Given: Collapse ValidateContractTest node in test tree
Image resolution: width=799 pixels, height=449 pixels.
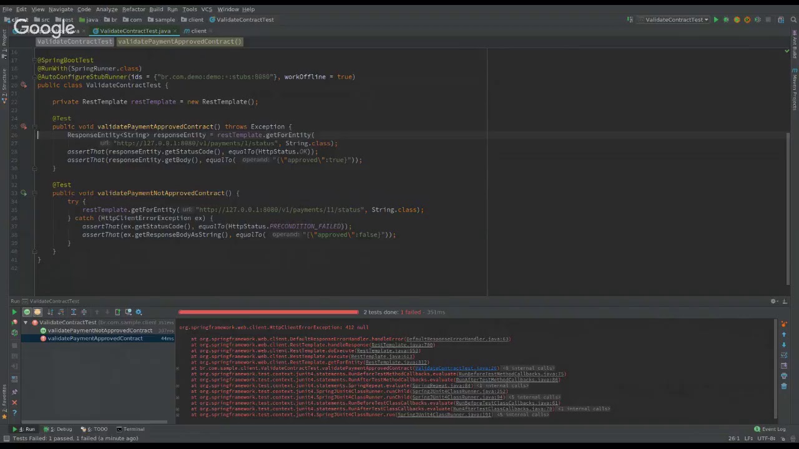Looking at the screenshot, I should pyautogui.click(x=26, y=322).
